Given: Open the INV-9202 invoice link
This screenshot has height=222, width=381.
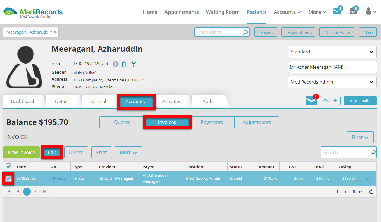Looking at the screenshot, I should pos(58,178).
